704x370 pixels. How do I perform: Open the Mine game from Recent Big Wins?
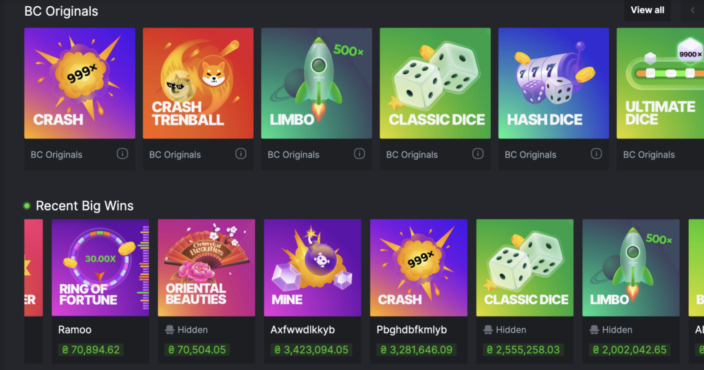(313, 268)
